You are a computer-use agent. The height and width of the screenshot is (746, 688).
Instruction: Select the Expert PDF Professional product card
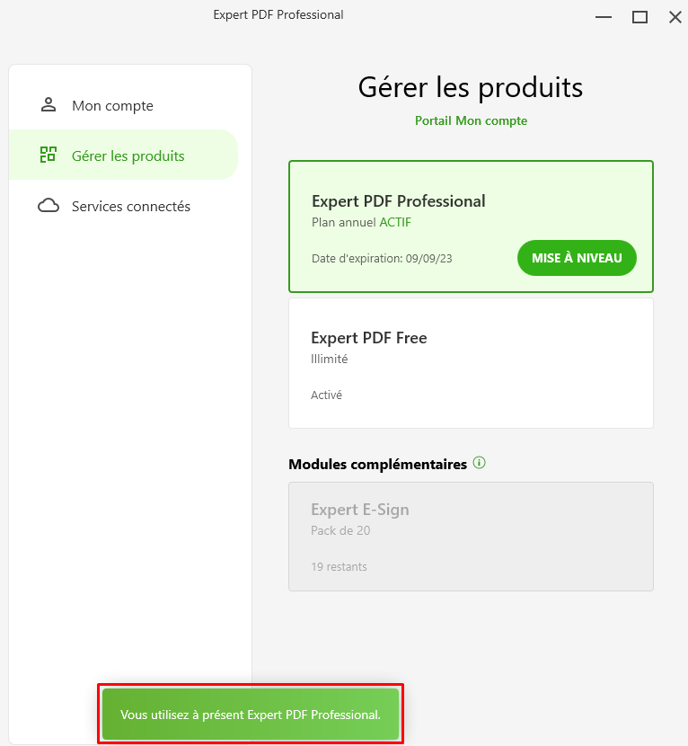tap(471, 226)
